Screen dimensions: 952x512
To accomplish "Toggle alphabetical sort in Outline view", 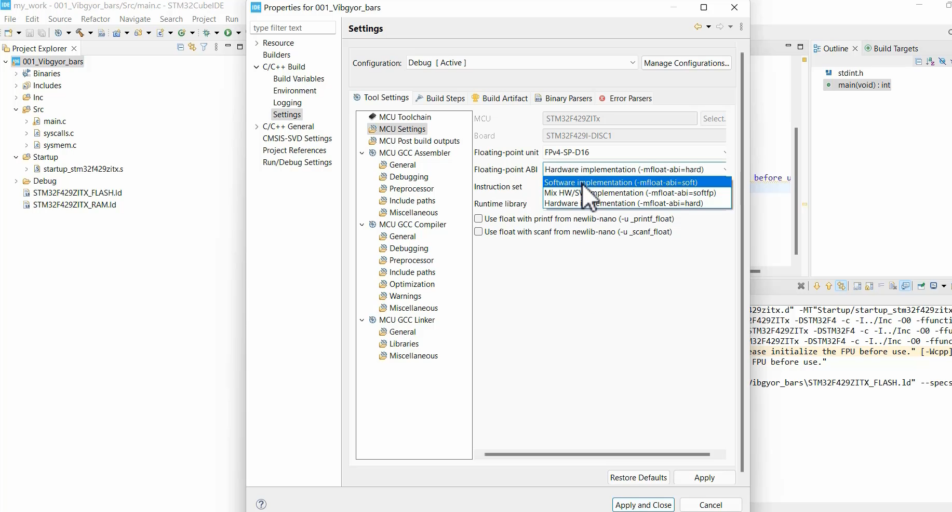I will point(930,62).
